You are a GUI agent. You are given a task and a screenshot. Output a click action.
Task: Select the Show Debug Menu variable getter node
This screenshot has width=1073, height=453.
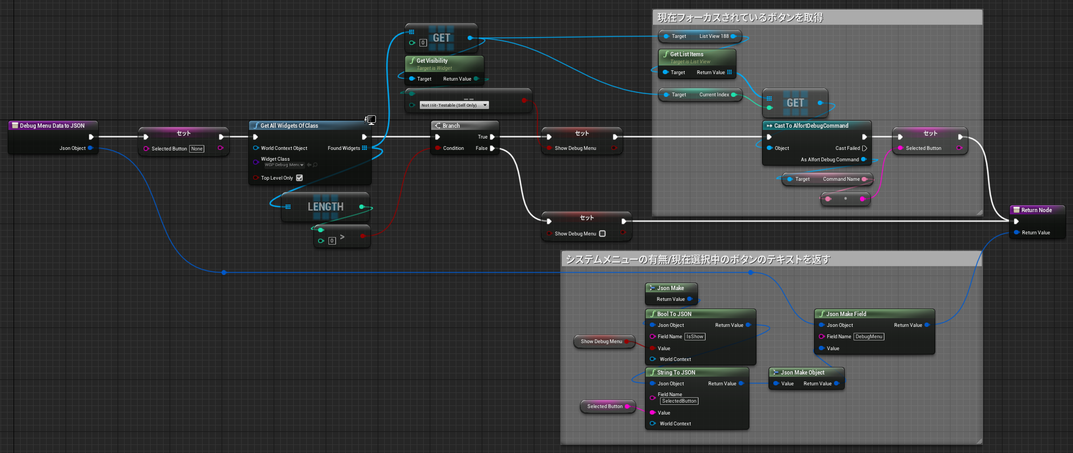604,342
